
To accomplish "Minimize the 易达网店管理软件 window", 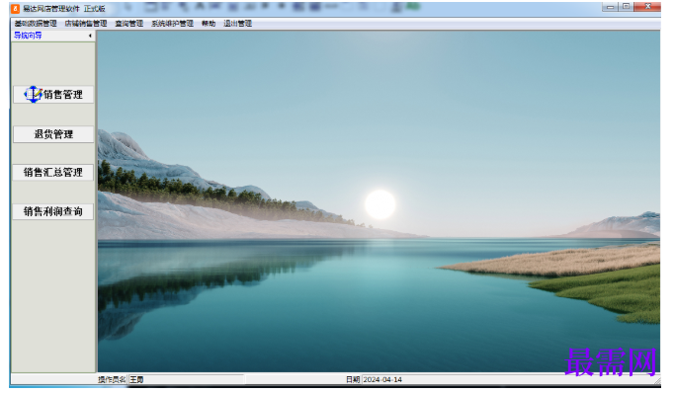I will click(610, 7).
